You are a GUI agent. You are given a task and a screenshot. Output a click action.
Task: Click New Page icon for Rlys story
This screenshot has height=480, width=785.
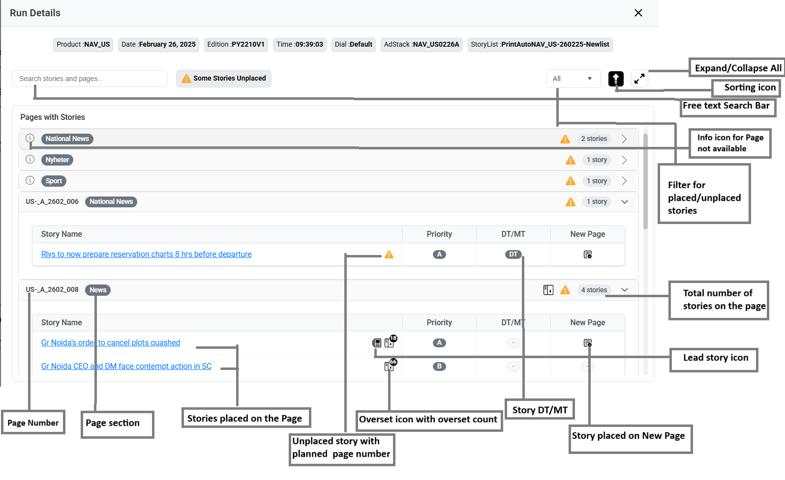587,254
